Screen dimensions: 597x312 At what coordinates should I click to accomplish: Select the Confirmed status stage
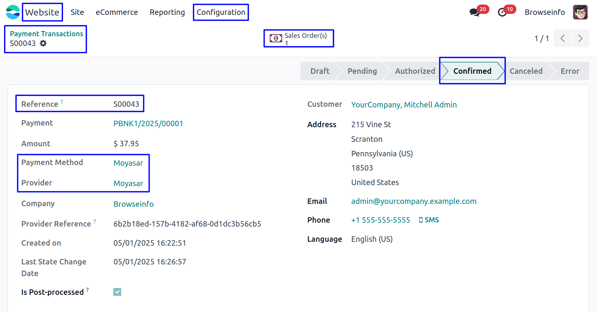pyautogui.click(x=472, y=71)
